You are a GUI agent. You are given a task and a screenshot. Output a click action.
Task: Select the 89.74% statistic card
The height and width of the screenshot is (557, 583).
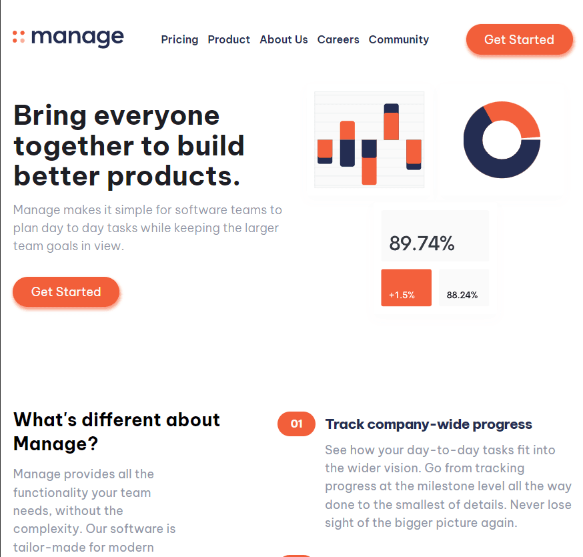coord(434,235)
